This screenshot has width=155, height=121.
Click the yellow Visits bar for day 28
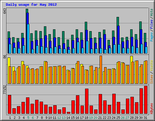click(x=131, y=59)
